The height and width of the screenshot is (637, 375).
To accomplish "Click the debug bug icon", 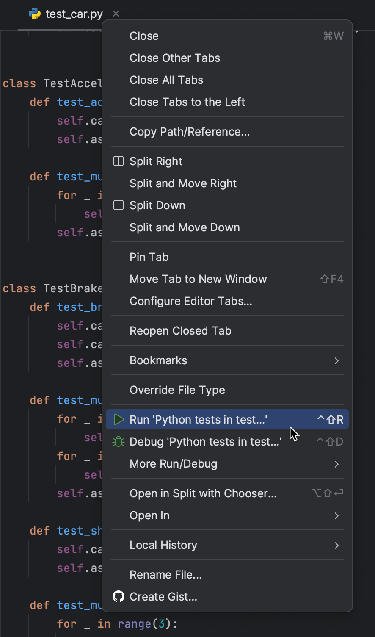I will coord(118,441).
